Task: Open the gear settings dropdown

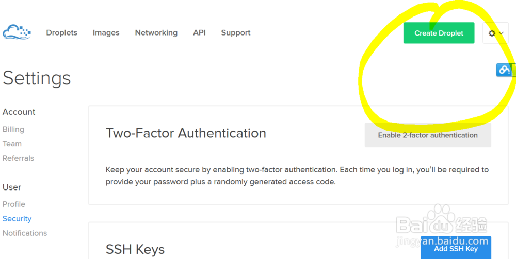Action: [x=495, y=33]
